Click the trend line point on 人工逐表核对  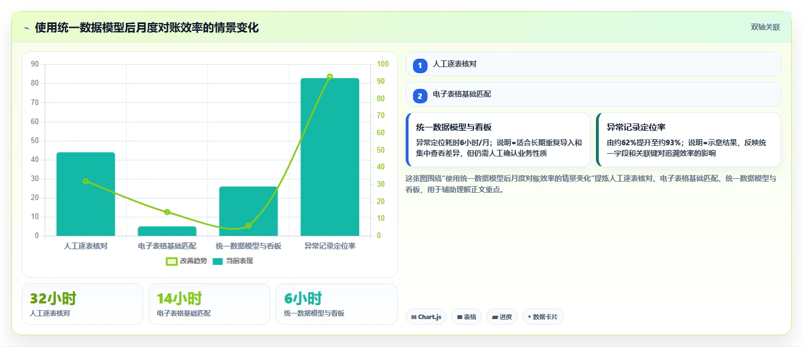pos(86,181)
